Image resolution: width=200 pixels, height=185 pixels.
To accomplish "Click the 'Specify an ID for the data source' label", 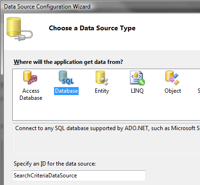I will (55, 164).
